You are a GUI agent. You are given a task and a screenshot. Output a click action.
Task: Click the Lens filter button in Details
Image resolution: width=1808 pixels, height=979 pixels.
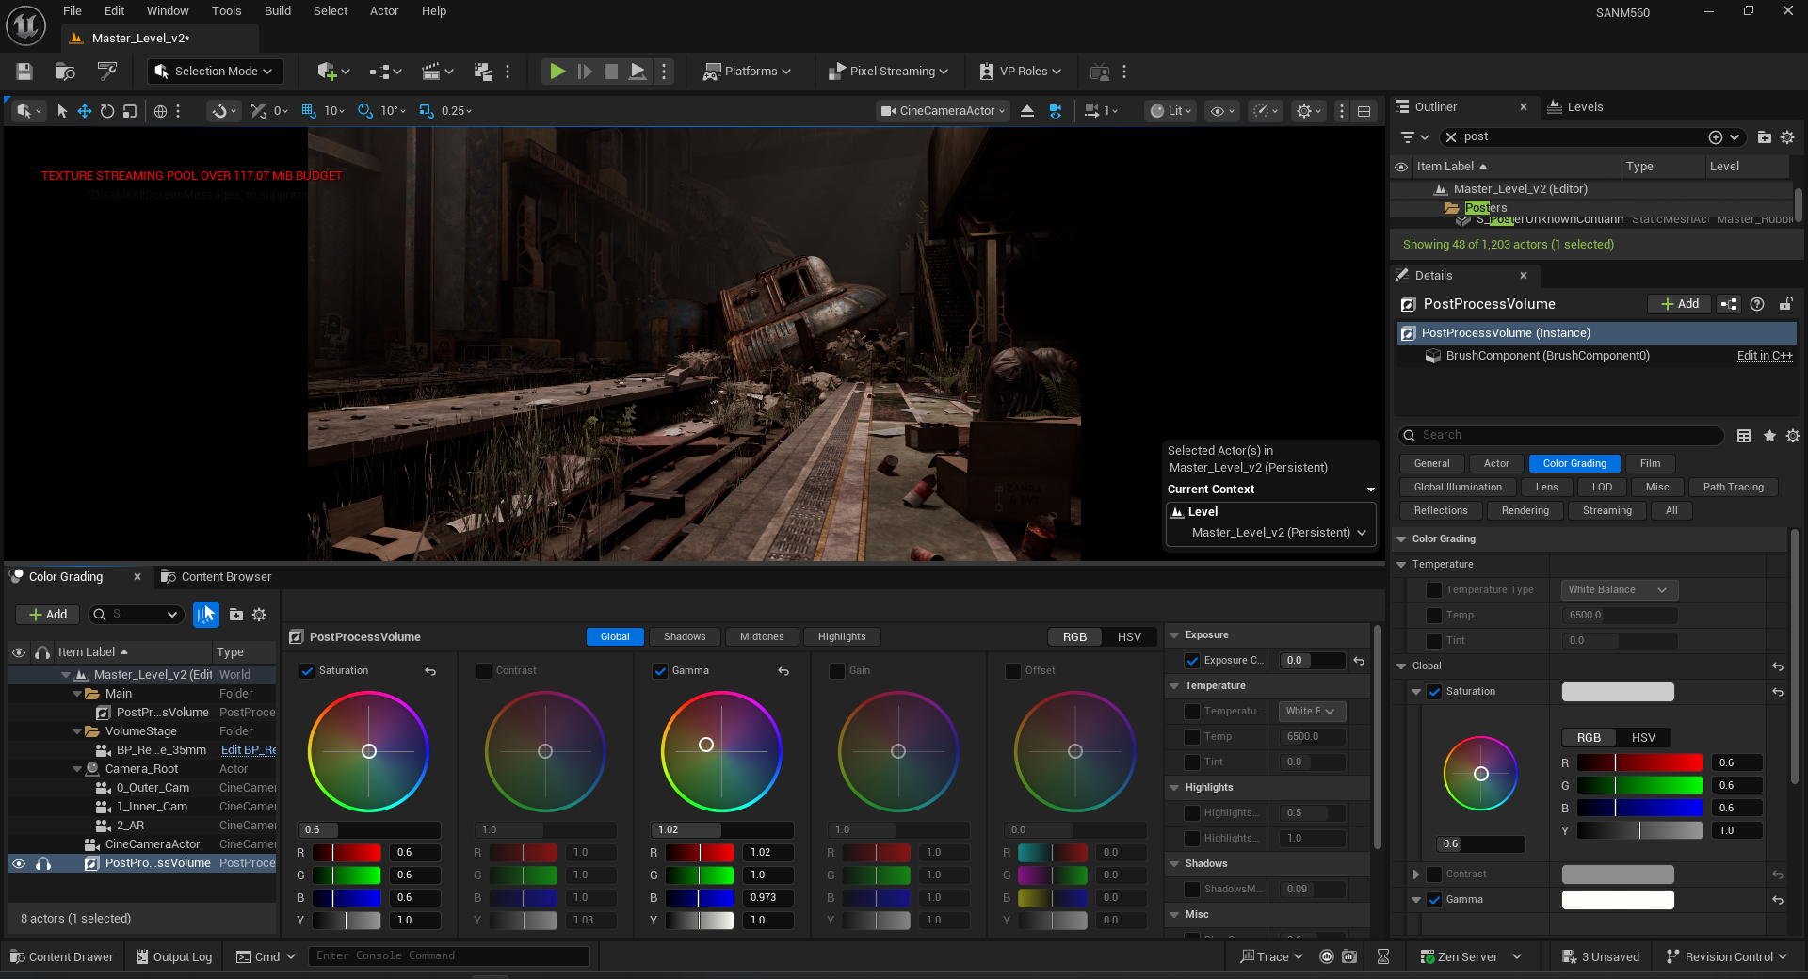(1546, 487)
